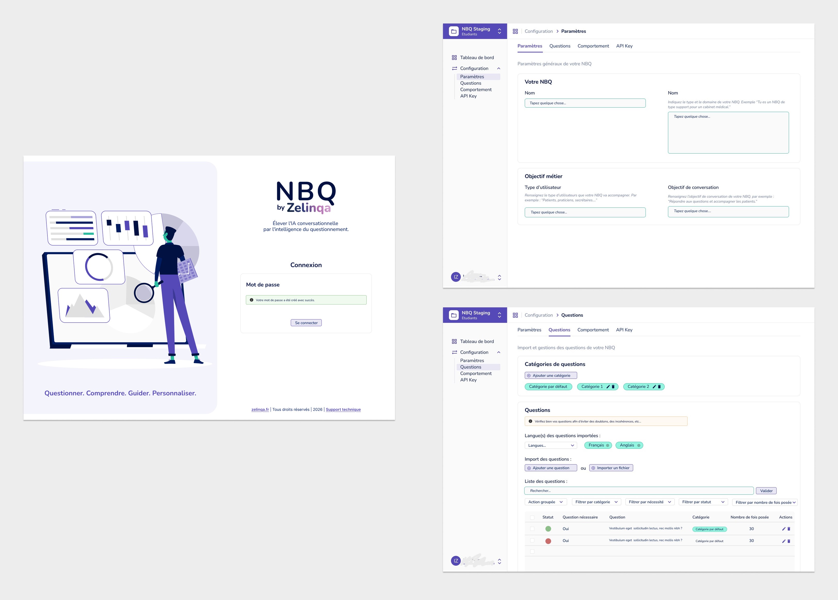
Task: Collapse Configuration in the Paramètres screen sidebar
Action: click(x=498, y=68)
